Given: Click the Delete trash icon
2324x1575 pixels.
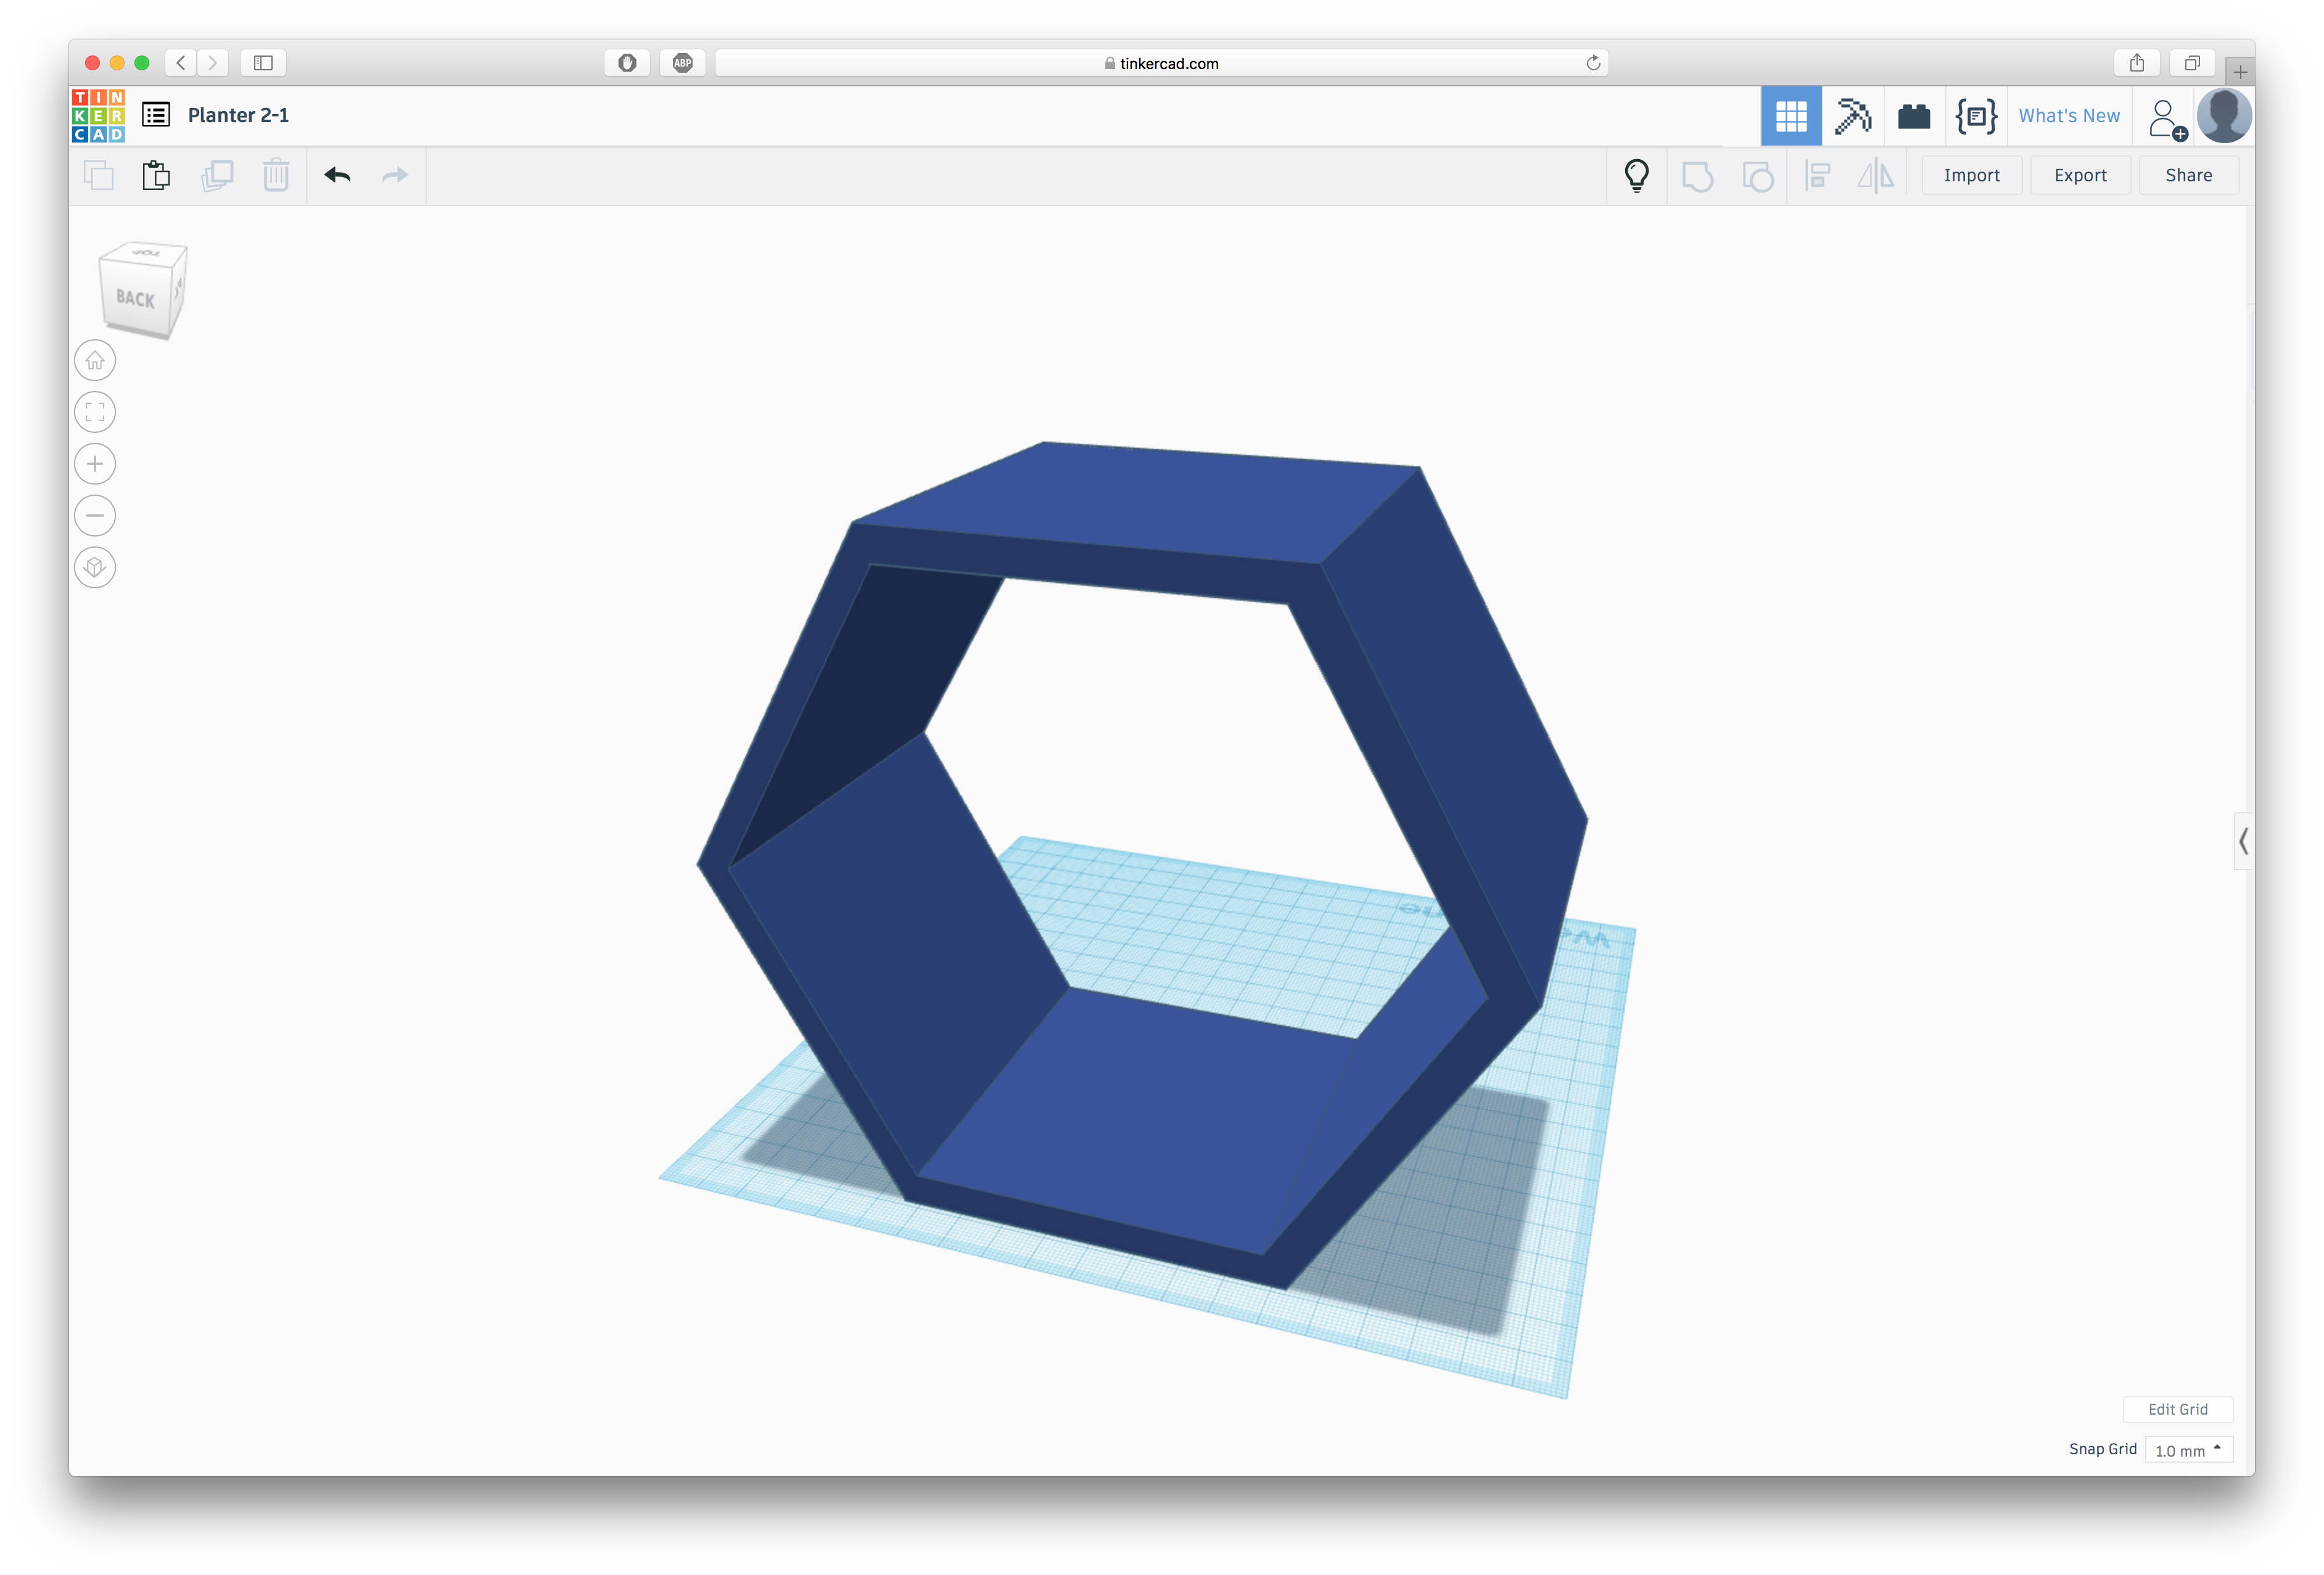Looking at the screenshot, I should tap(276, 176).
